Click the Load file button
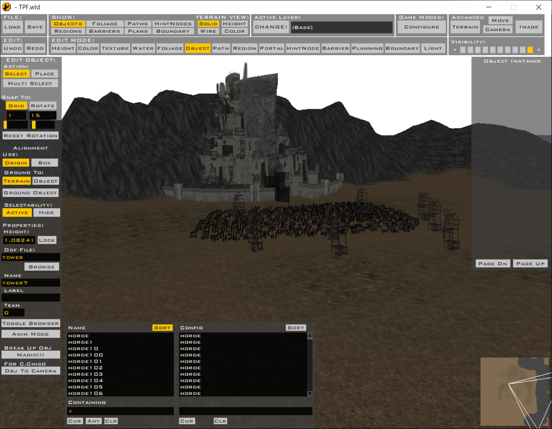The height and width of the screenshot is (429, 552). pyautogui.click(x=12, y=27)
